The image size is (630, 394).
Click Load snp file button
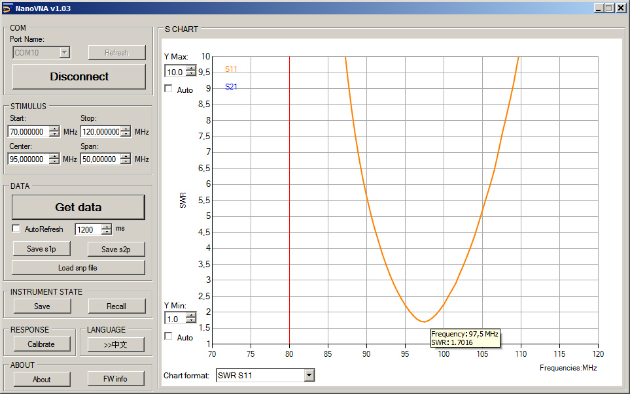point(79,267)
